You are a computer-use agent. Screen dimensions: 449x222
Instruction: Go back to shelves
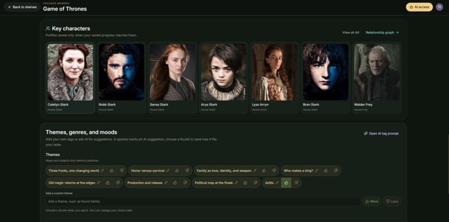(x=22, y=7)
